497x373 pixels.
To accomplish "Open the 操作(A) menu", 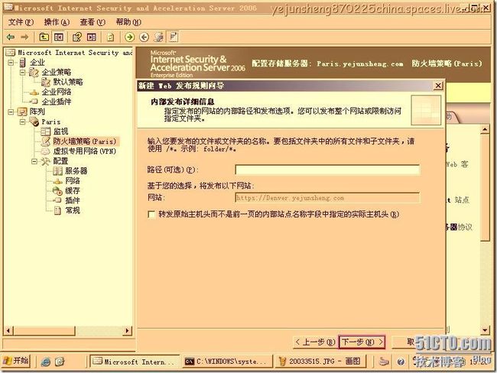I will point(57,22).
